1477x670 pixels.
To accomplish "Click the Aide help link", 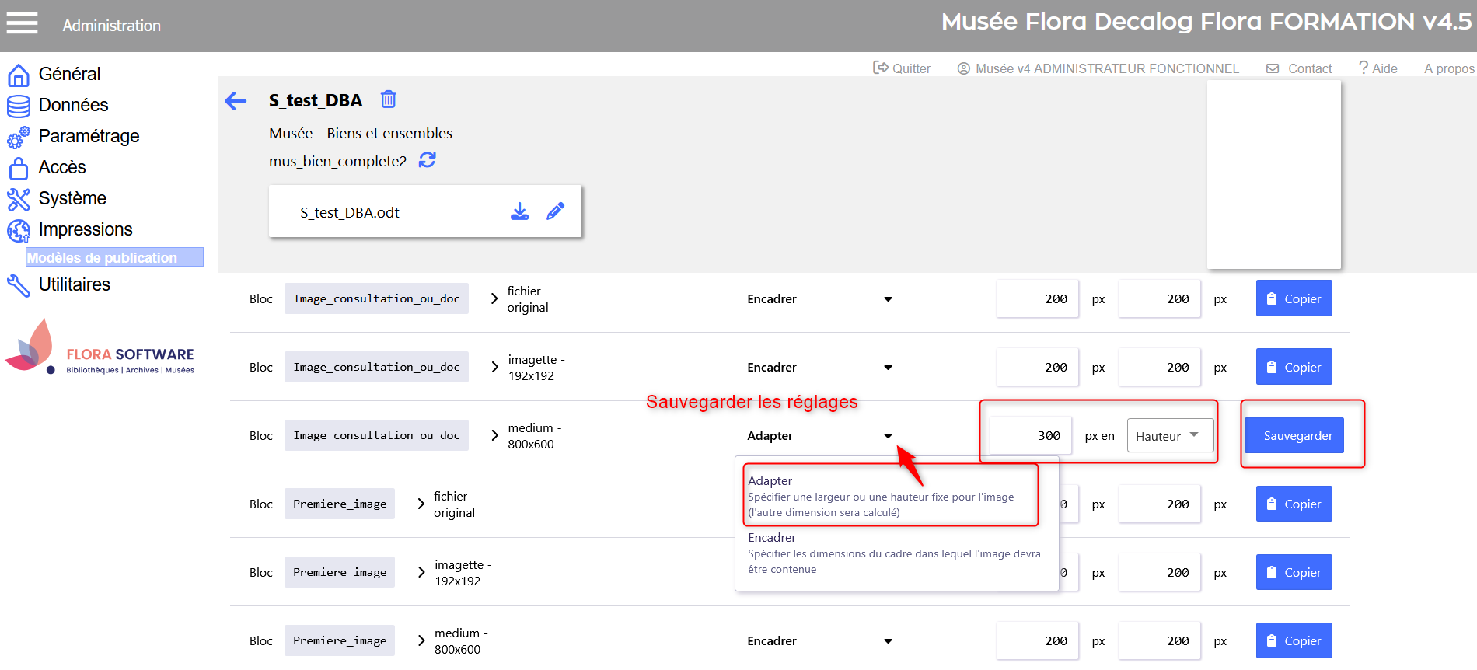I will coord(1377,68).
